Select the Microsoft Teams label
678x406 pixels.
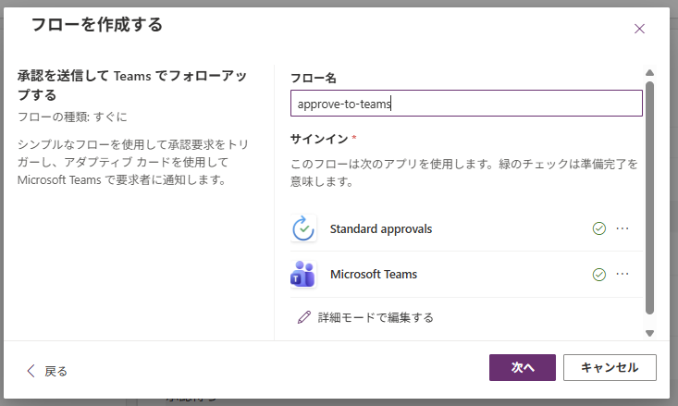pos(374,274)
